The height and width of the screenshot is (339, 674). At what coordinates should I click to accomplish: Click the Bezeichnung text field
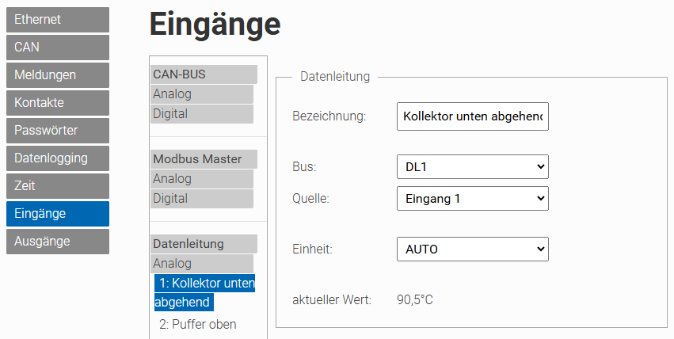(x=472, y=116)
